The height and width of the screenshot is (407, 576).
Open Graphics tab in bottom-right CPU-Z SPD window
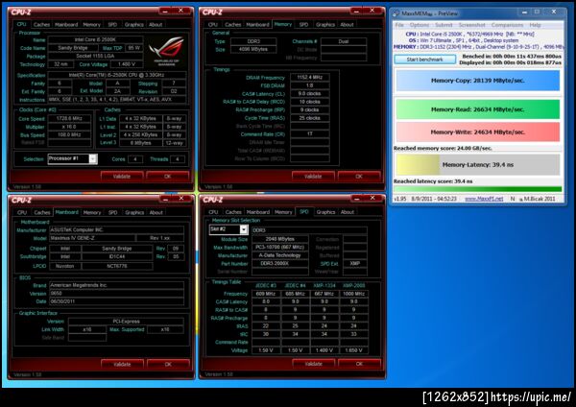click(325, 212)
